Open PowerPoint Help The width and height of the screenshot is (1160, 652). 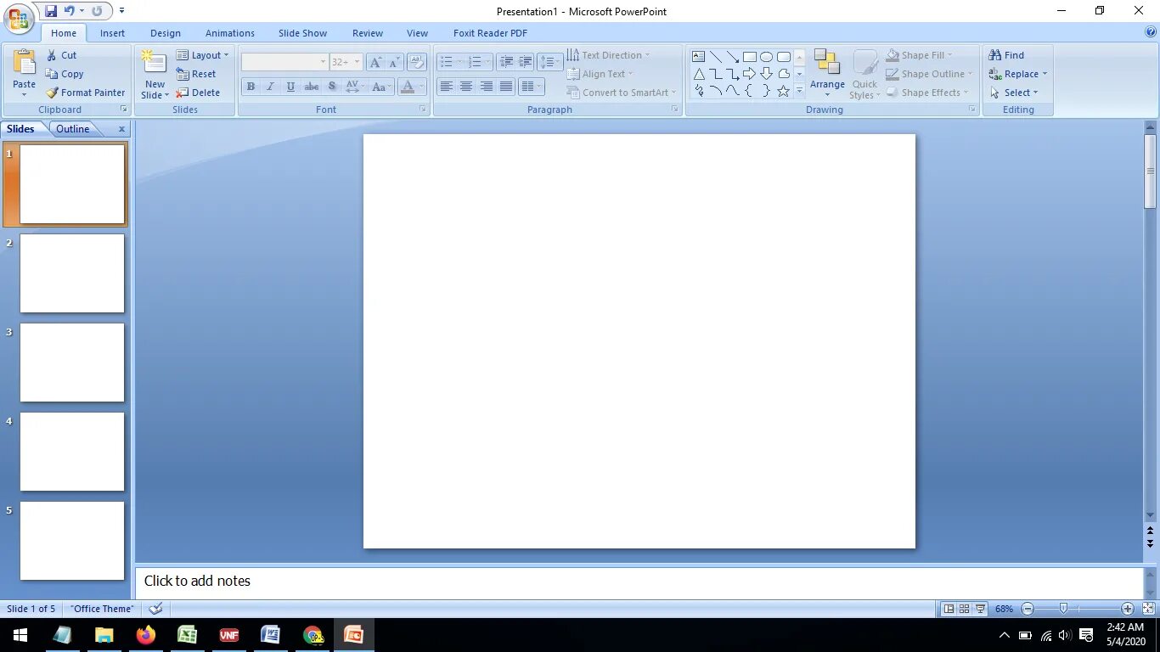[1151, 32]
